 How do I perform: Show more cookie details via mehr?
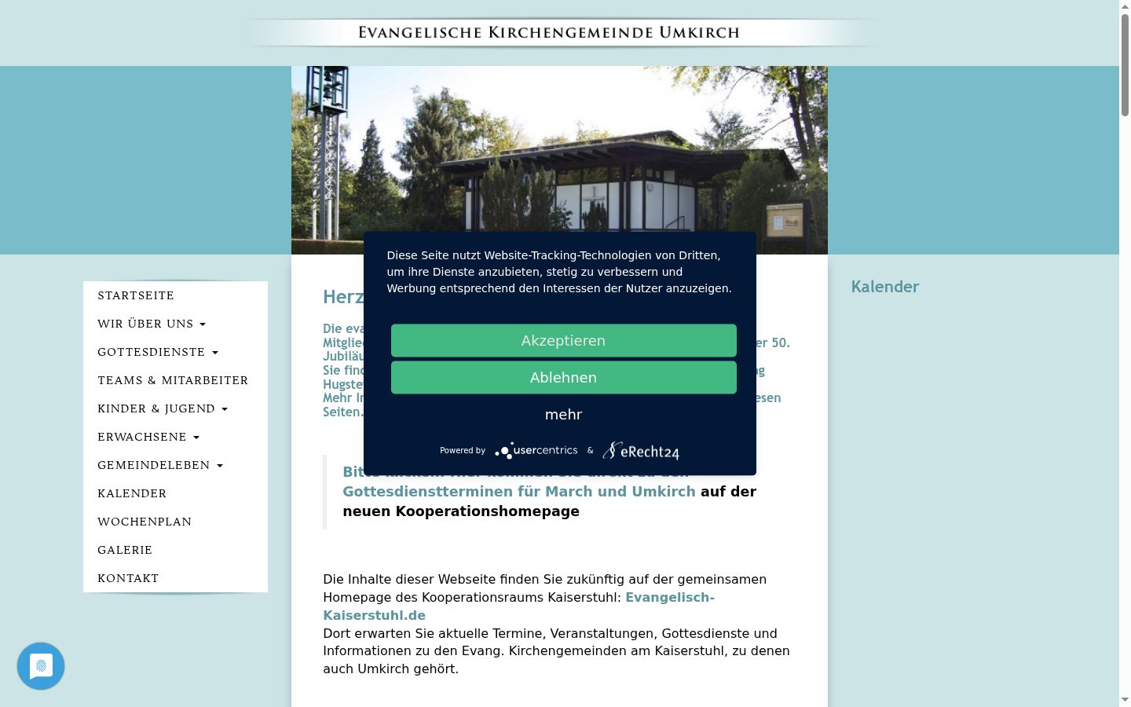[x=564, y=414]
